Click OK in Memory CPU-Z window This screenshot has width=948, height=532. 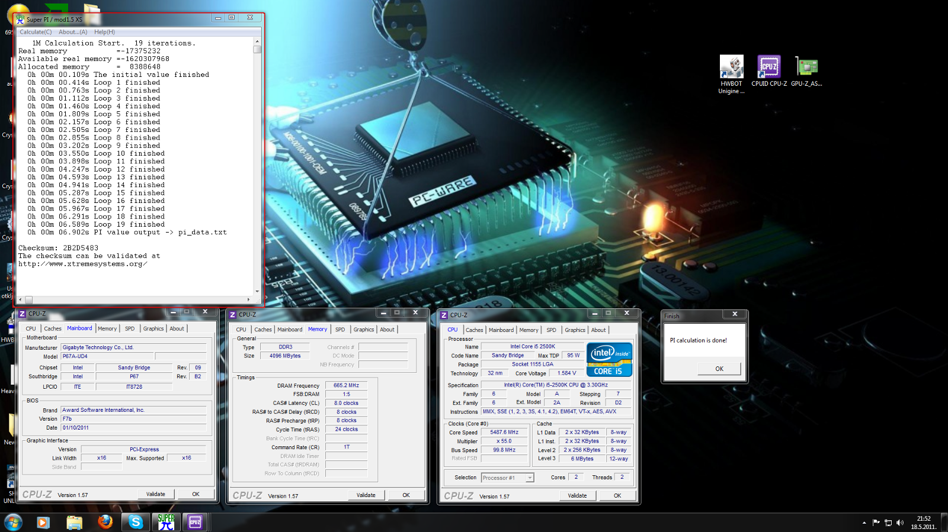click(406, 495)
